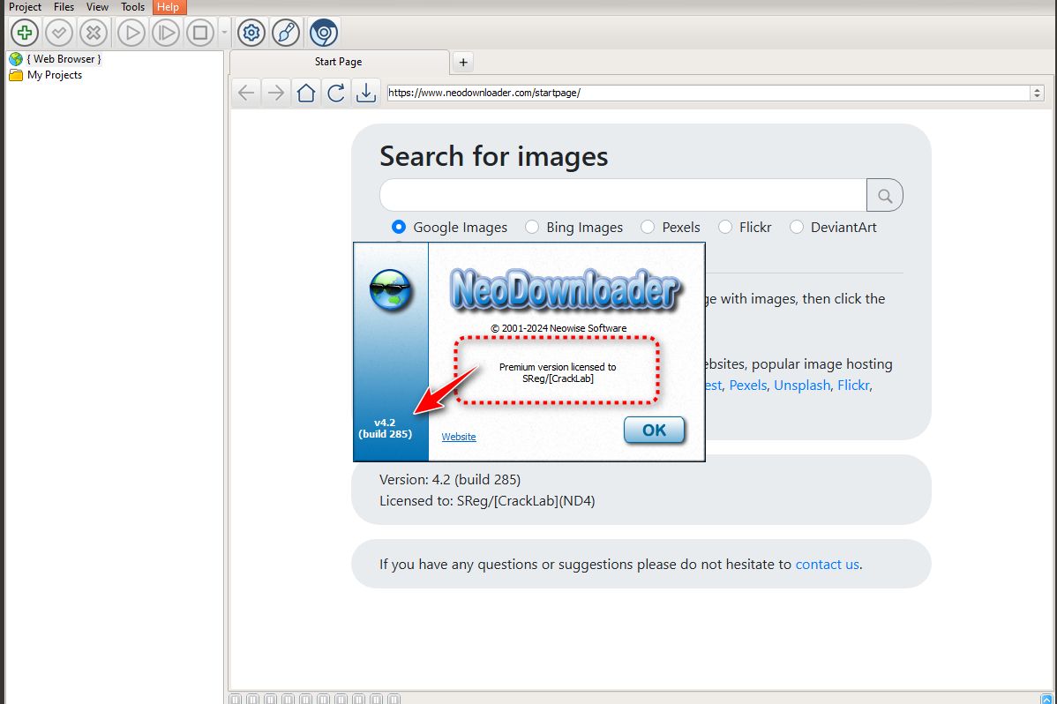
Task: Open a new tab with the plus button
Action: (x=463, y=62)
